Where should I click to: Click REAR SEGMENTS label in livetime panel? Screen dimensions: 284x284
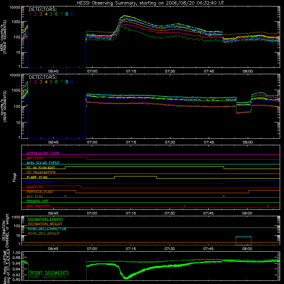[48, 277]
